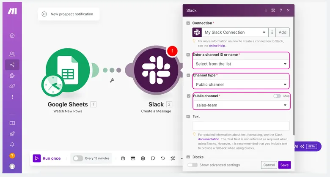Select the Slack module circle
Screen dimensions: 330x177
[156, 70]
